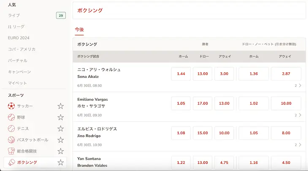Expand more markets for the Jino Rodrigo match
Screen dimensions: 308x171
point(298,145)
